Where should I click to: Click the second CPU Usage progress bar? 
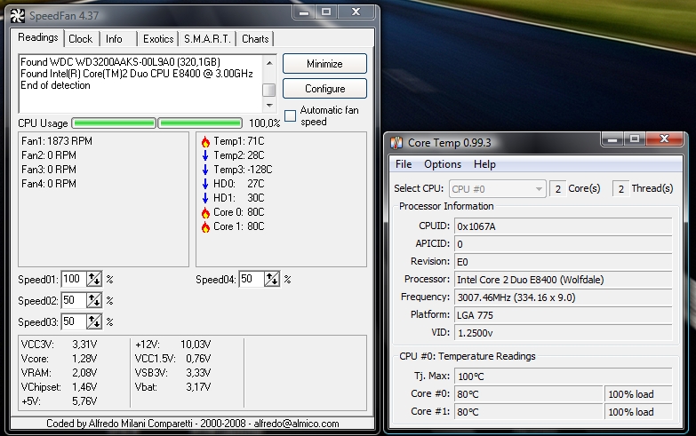(200, 123)
